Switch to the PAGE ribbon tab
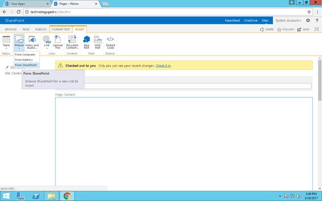 (x=26, y=29)
